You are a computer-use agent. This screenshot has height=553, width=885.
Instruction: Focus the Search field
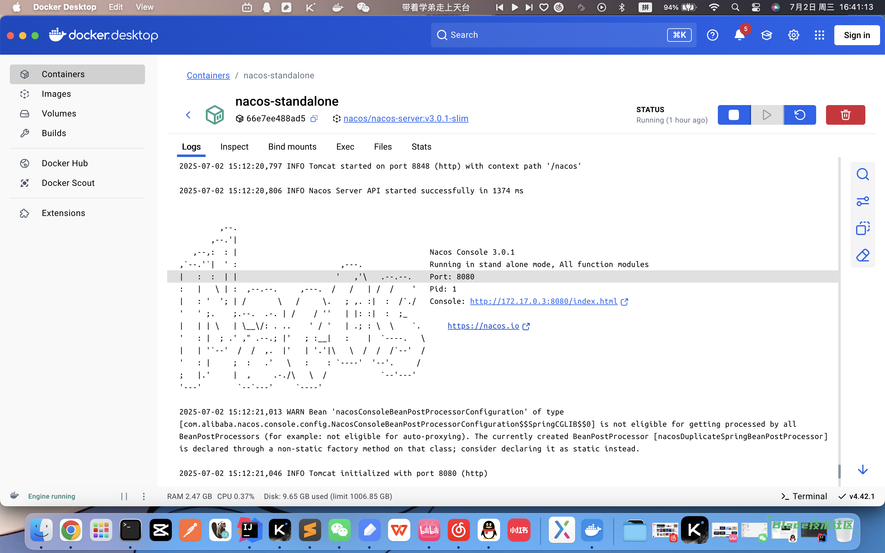(x=564, y=35)
